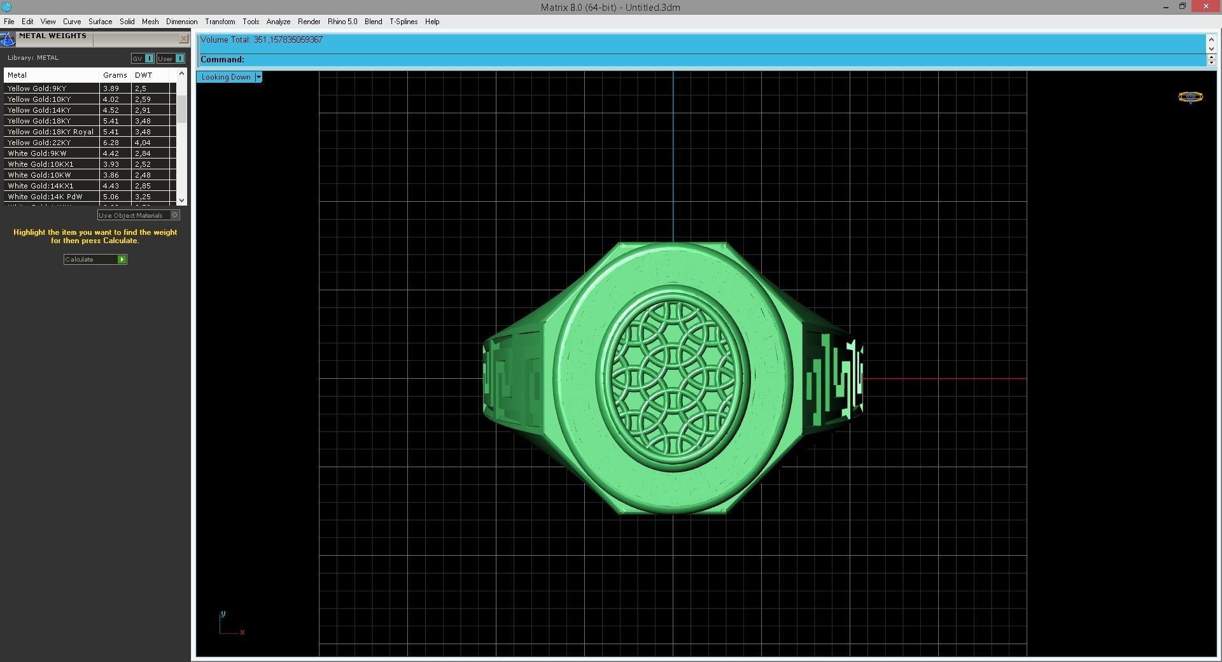Click command line stepper down arrow
Screen dimensions: 1222x662
coord(1211,62)
